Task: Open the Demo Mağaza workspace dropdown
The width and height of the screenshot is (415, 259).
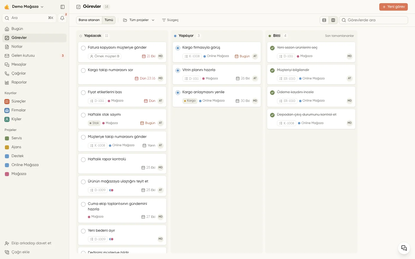Action: (24, 7)
